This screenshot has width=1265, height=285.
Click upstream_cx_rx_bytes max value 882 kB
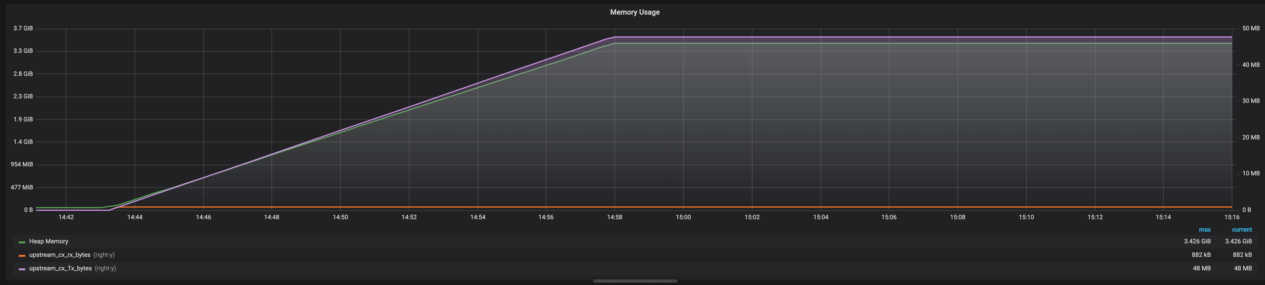1201,255
